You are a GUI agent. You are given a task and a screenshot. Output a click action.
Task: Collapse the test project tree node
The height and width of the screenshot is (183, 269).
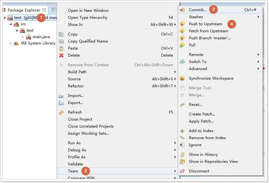click(x=4, y=18)
